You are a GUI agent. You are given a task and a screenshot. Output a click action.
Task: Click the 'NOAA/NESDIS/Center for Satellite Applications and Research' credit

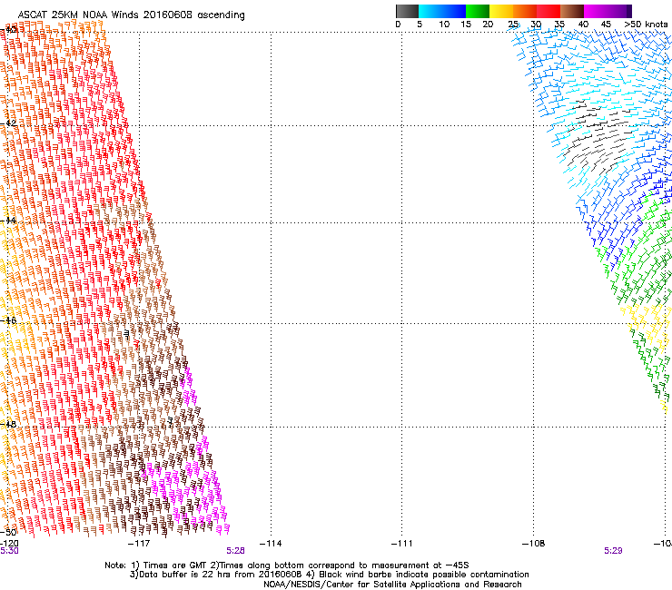pyautogui.click(x=392, y=585)
